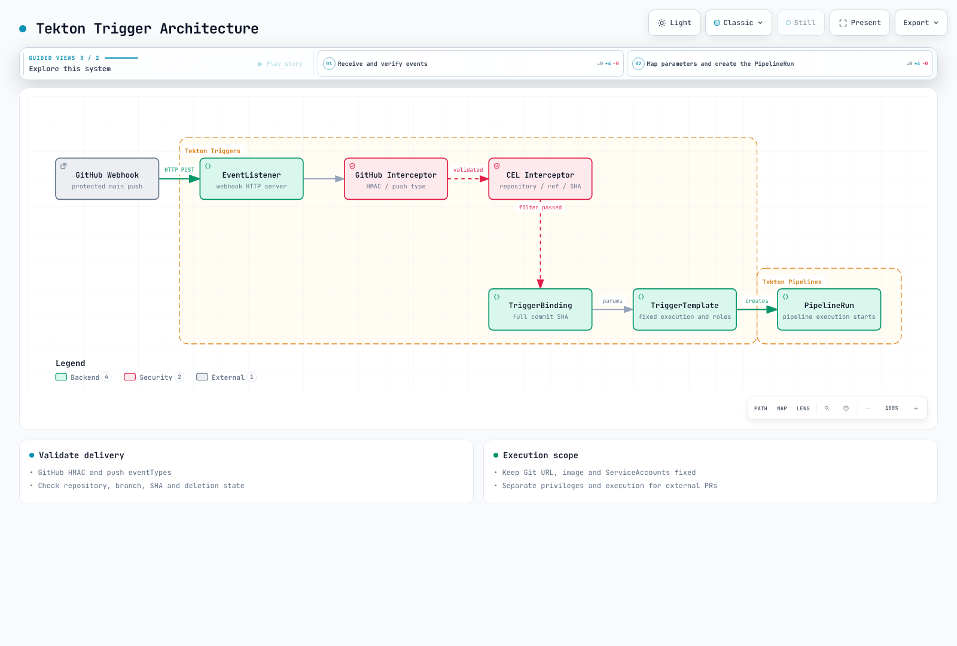
Task: Open the Classic style dropdown
Action: click(738, 23)
